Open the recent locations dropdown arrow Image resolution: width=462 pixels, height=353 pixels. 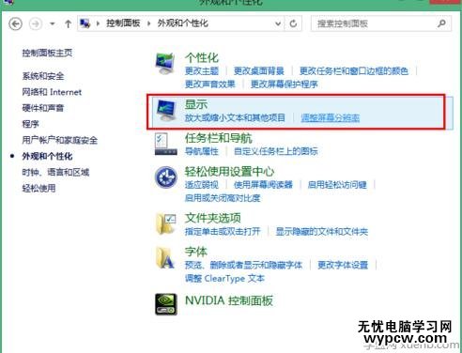point(53,23)
